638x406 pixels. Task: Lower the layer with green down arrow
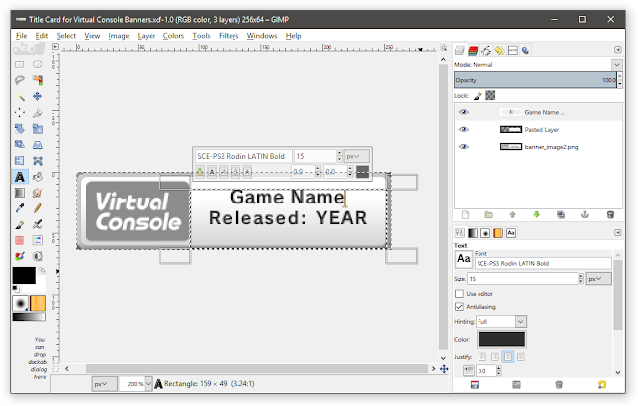(x=536, y=215)
